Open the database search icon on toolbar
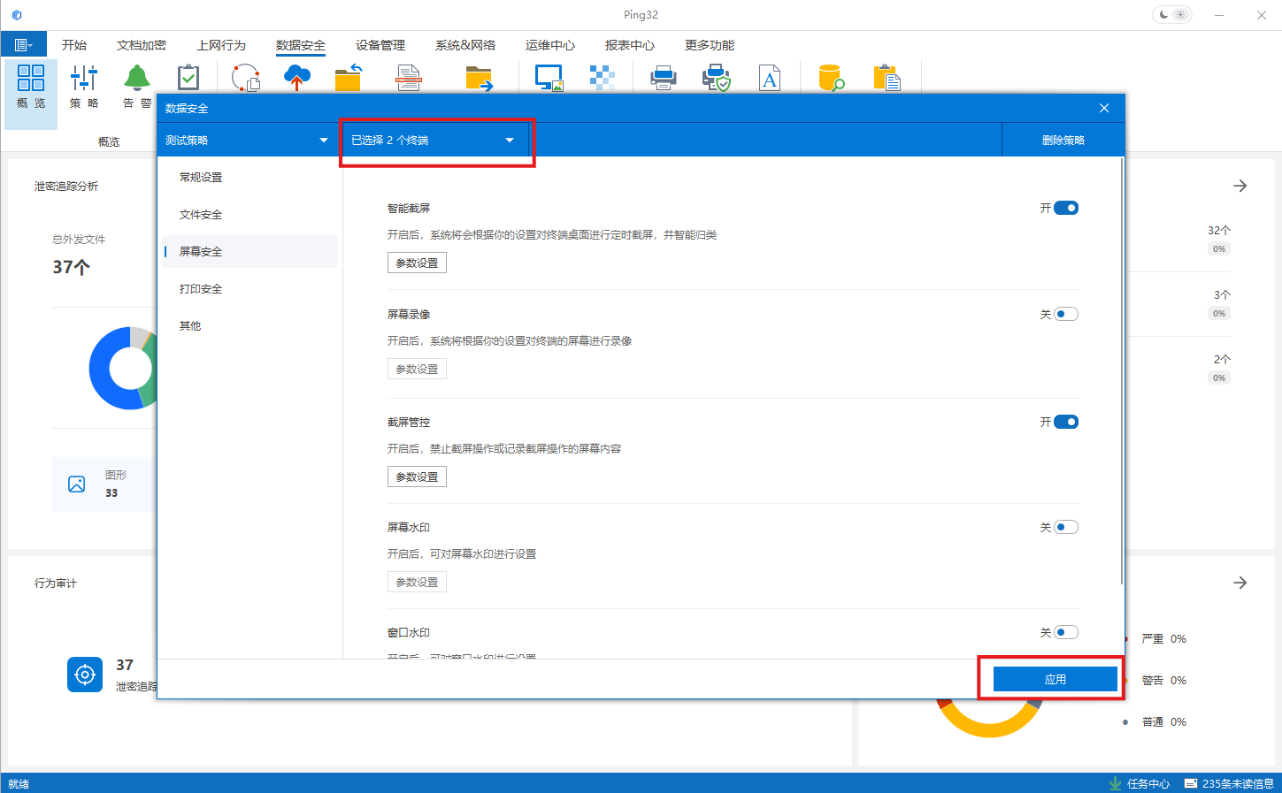Screen dimensions: 1282x793 [x=830, y=78]
